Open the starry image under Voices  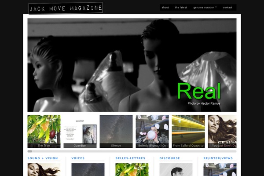pos(88,169)
